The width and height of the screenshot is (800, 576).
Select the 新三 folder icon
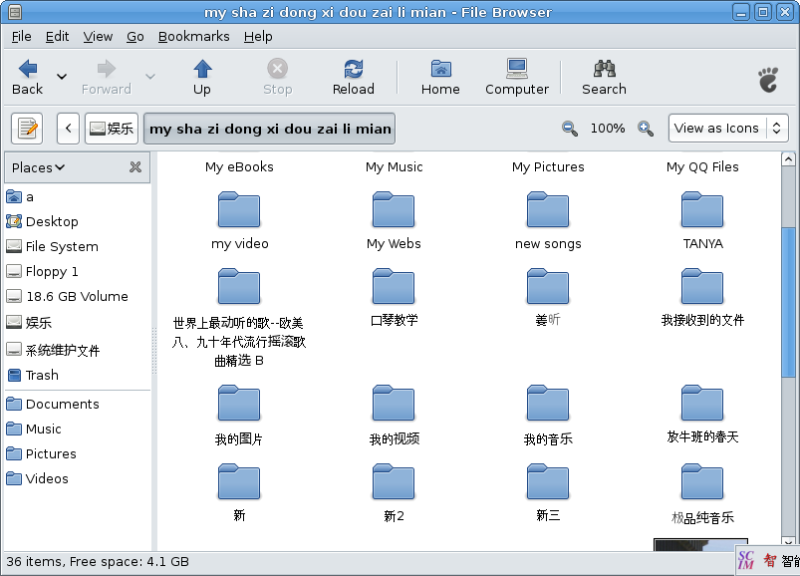(x=548, y=481)
